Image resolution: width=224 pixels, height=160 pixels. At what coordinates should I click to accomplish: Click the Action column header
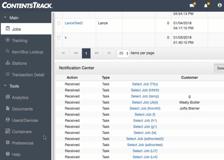coord(72,78)
